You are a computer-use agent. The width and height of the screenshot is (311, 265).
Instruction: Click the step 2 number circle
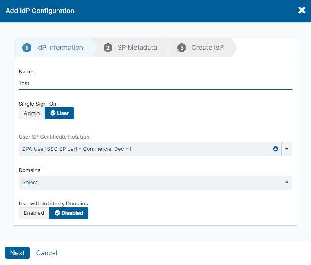[108, 48]
